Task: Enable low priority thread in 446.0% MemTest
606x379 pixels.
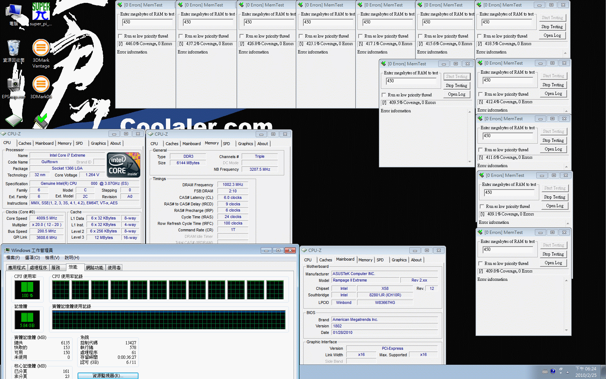Action: pyautogui.click(x=120, y=36)
